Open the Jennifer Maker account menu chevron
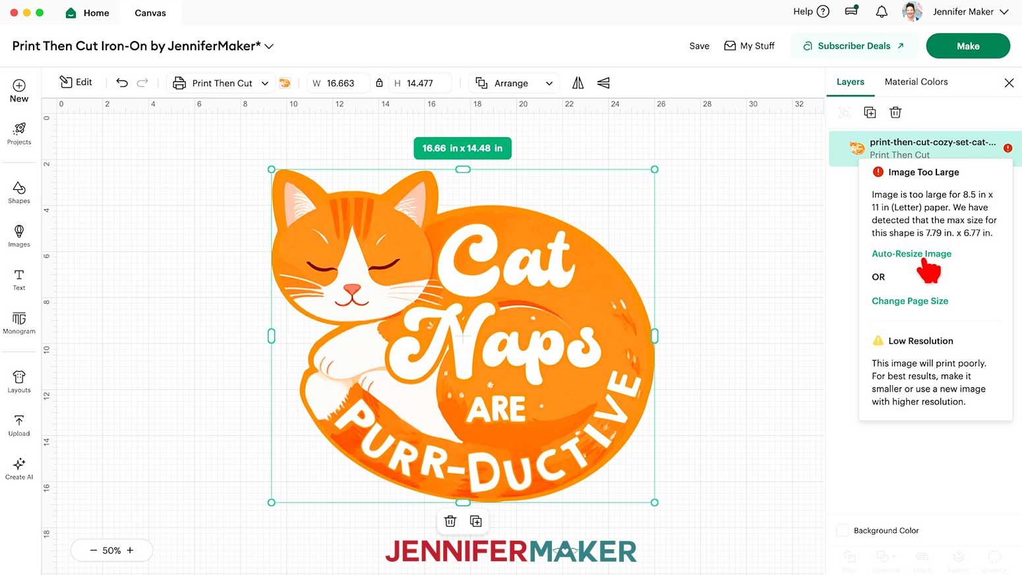The image size is (1022, 575). 1004,12
